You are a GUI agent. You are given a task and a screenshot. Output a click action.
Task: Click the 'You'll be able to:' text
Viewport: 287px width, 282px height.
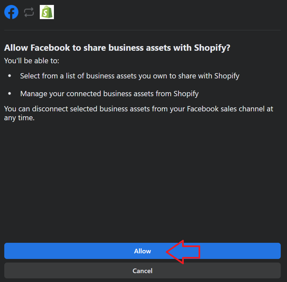pos(32,61)
